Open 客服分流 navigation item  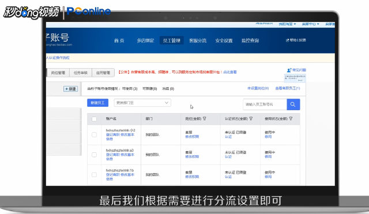tap(198, 40)
